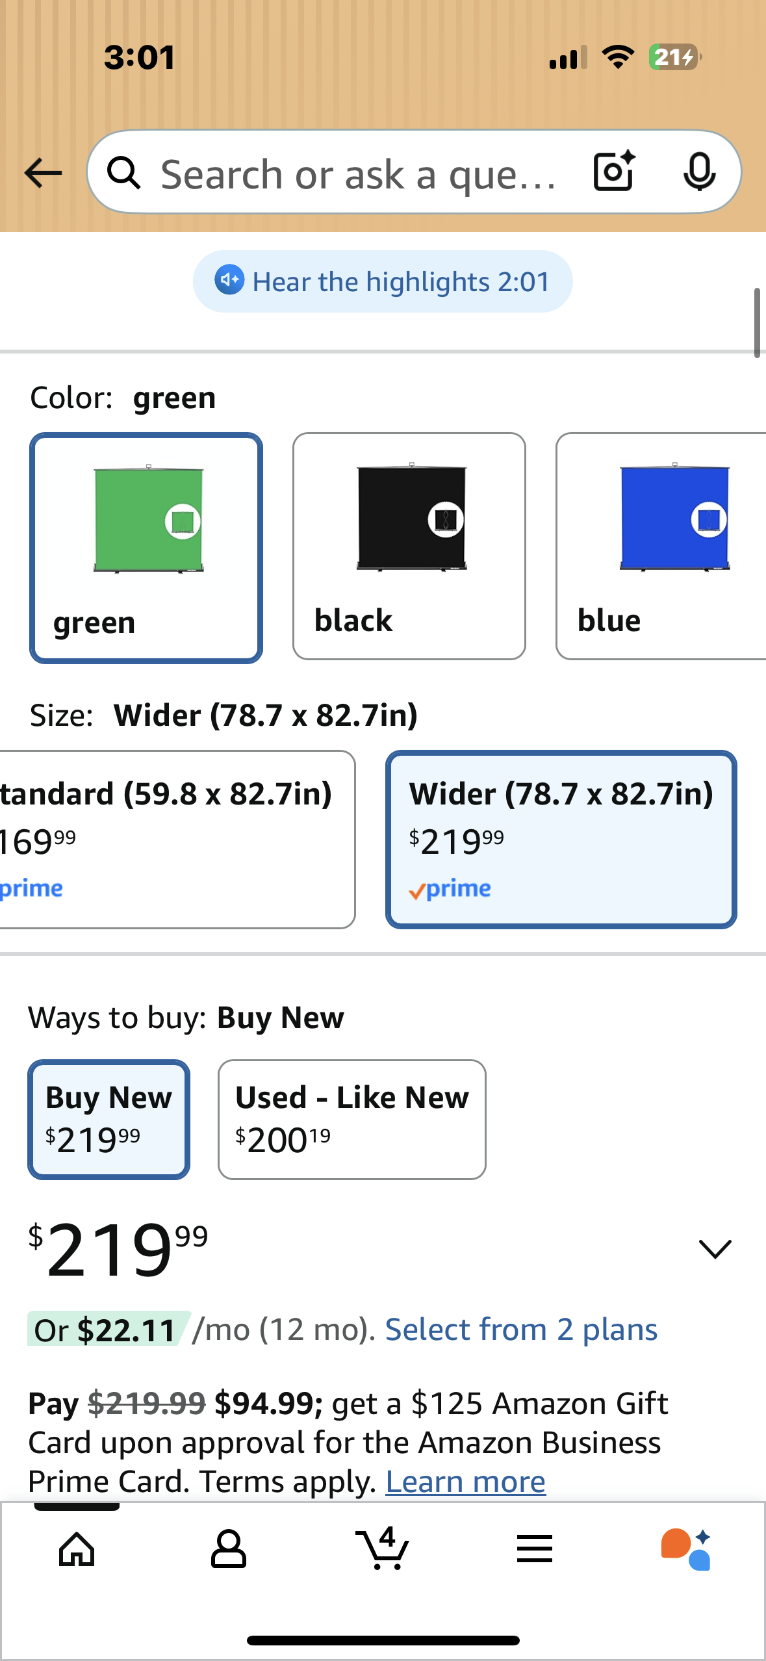Choose the Used - Like New buying option

pyautogui.click(x=351, y=1119)
